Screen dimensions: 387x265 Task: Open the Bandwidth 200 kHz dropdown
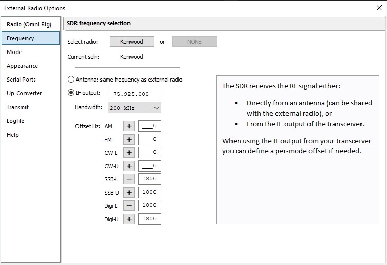(x=134, y=108)
